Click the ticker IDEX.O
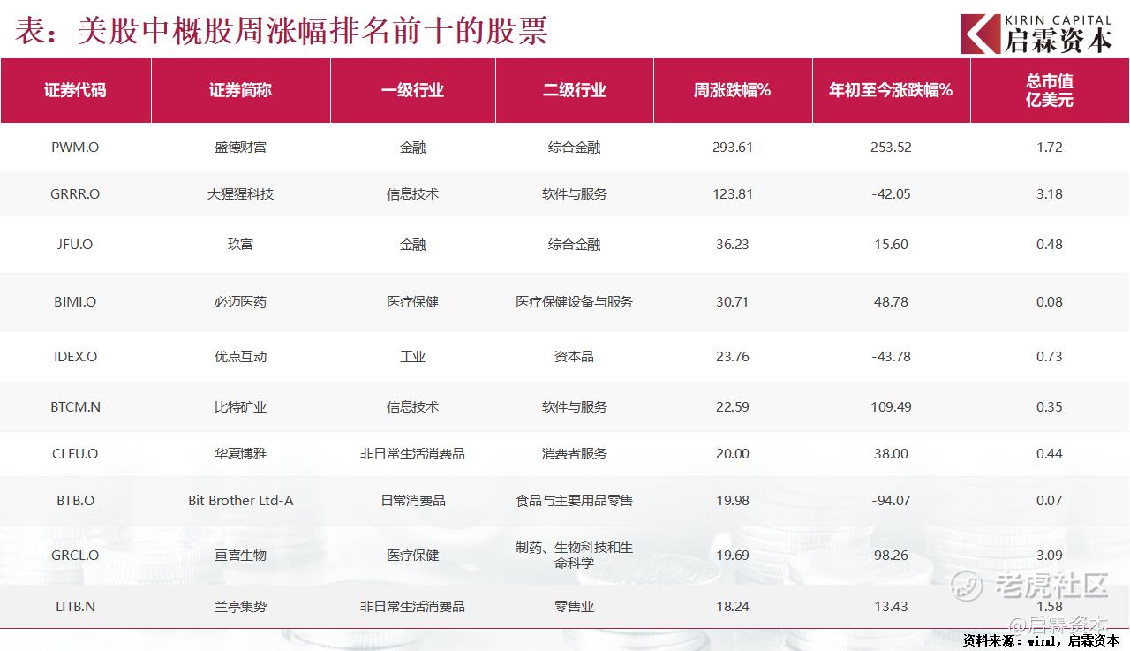 [75, 356]
